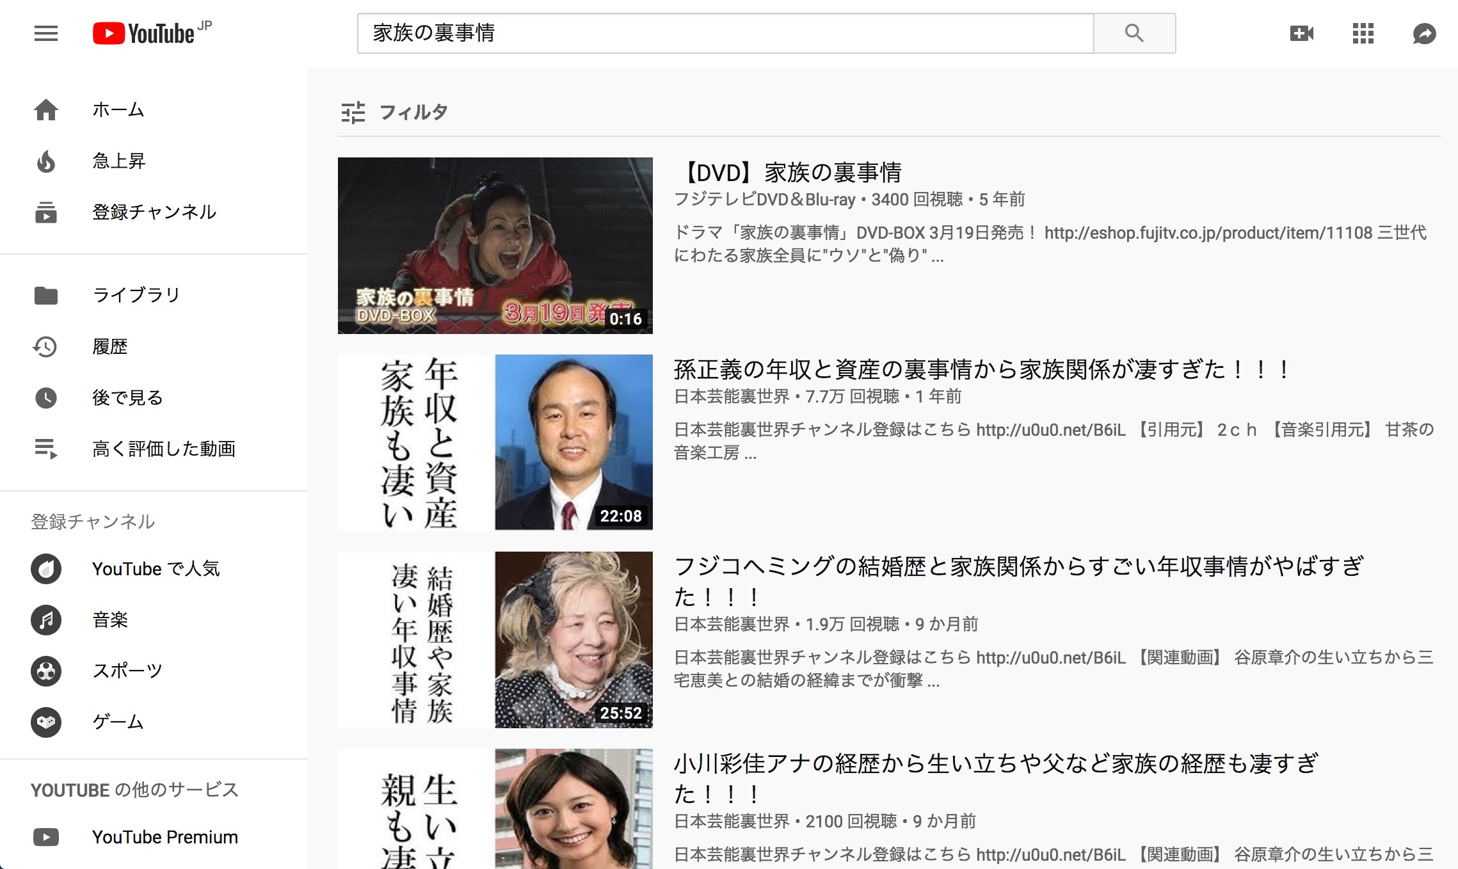Open the messages share bubble icon
The height and width of the screenshot is (869, 1458).
(1425, 33)
